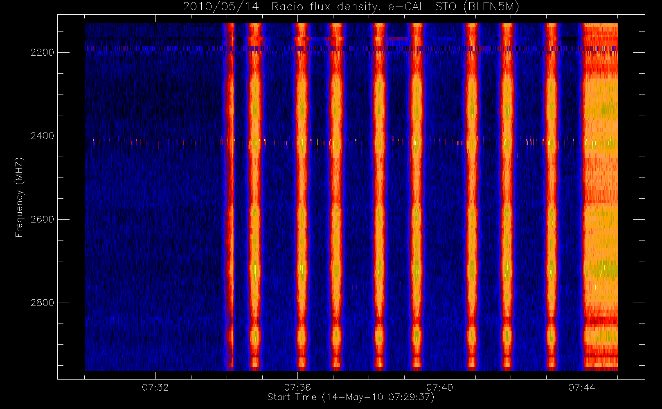This screenshot has height=409, width=662.
Task: Click the 2400 frequency axis label
Action: 42,136
